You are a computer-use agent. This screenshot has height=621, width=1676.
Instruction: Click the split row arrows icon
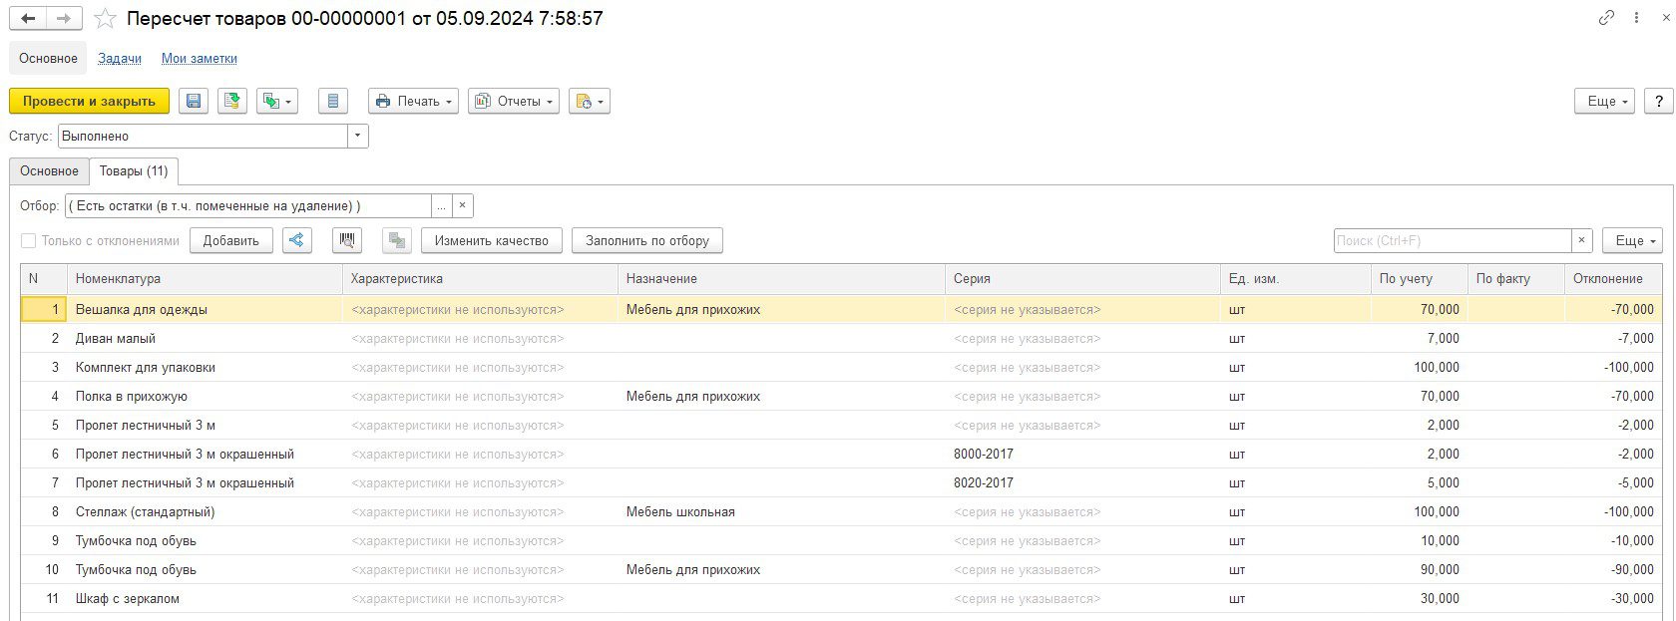tap(297, 240)
